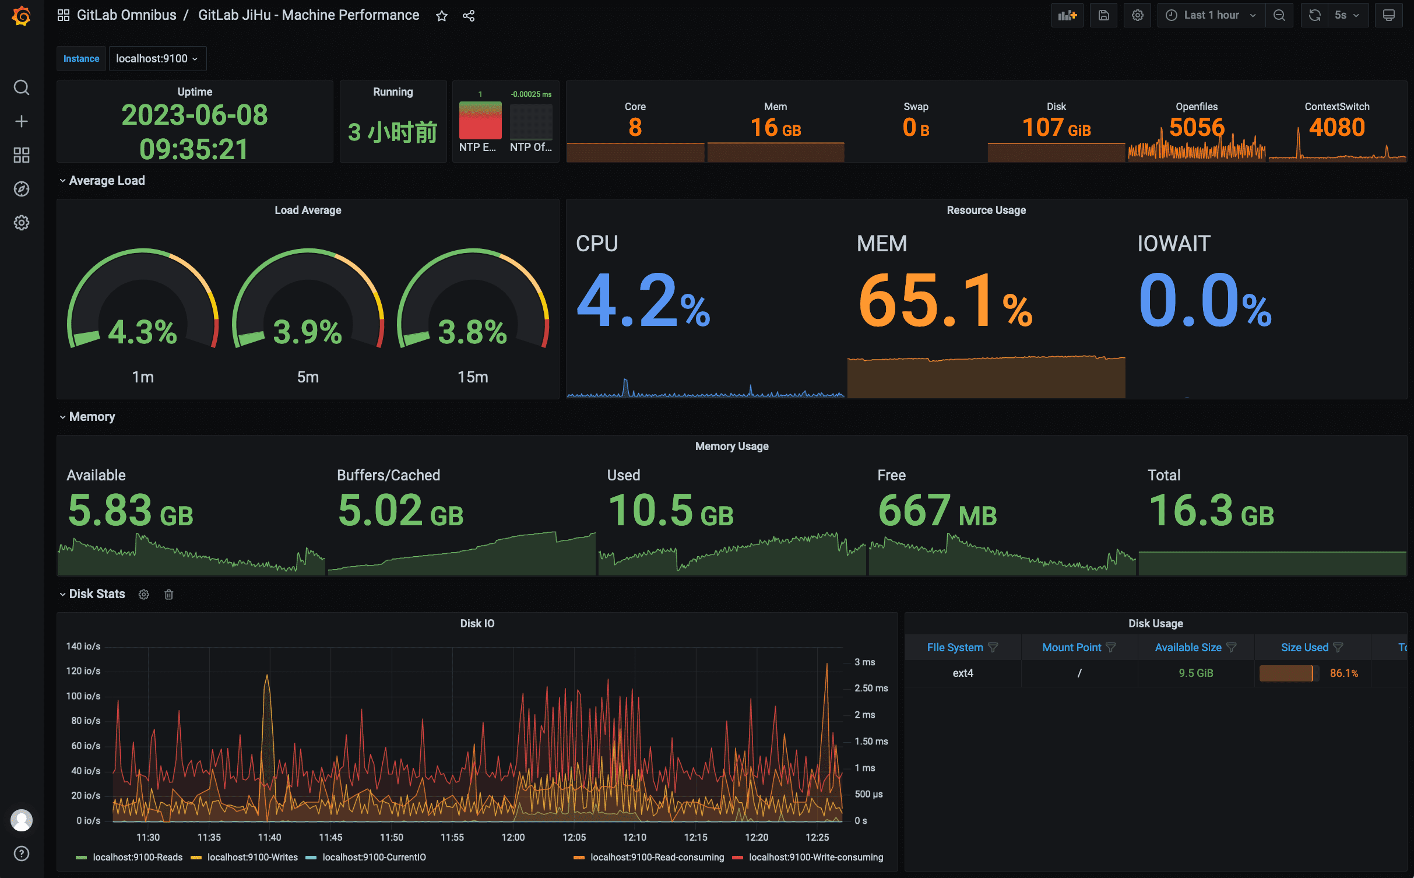
Task: Open the Explore compass icon
Action: tap(22, 189)
